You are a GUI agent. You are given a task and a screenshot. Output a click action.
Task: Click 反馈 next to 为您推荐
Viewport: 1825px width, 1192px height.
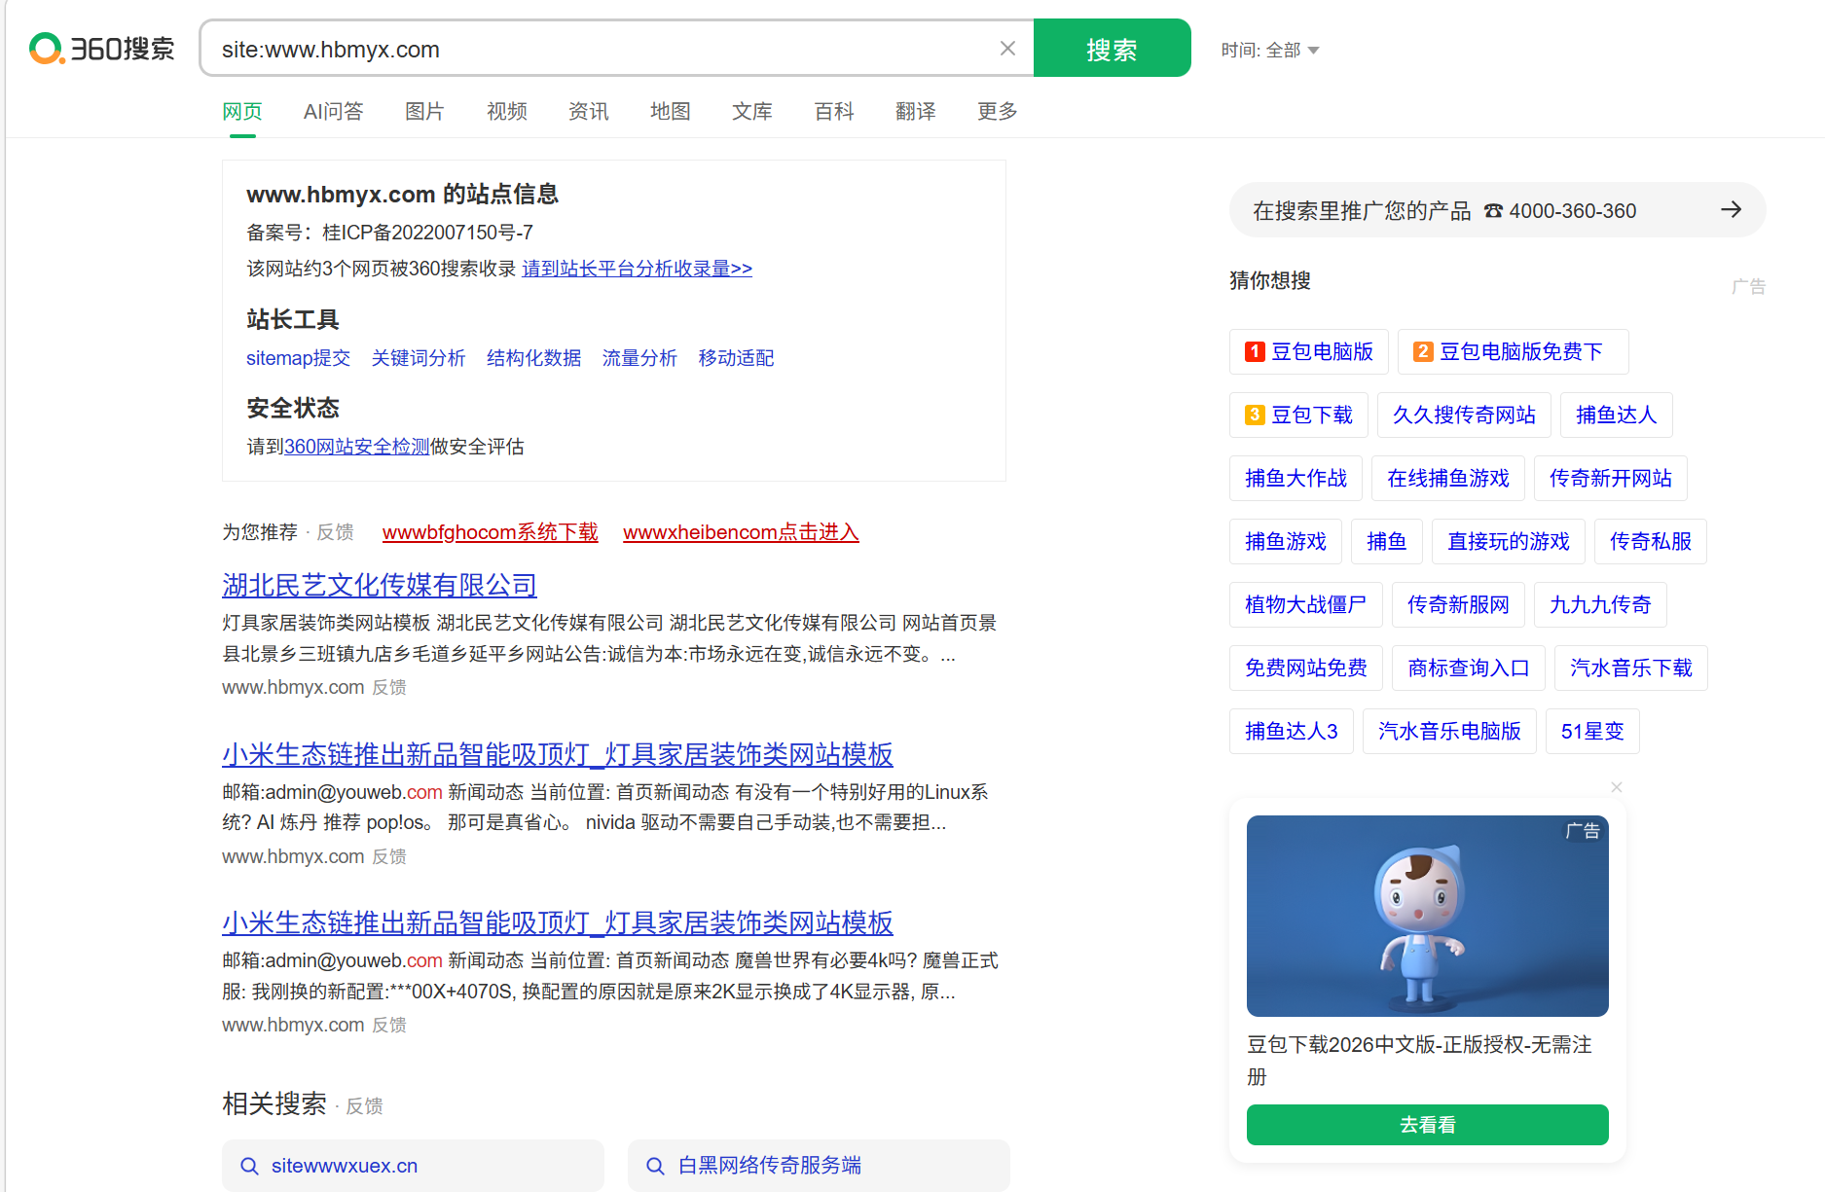pyautogui.click(x=336, y=532)
